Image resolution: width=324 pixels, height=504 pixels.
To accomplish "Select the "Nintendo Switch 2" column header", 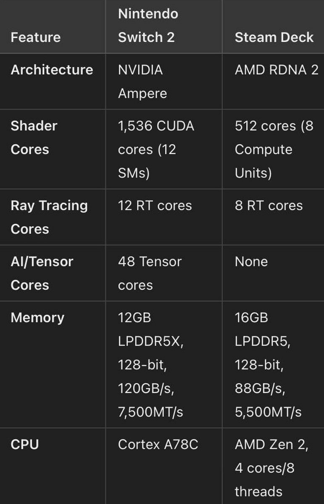I will pos(148,26).
